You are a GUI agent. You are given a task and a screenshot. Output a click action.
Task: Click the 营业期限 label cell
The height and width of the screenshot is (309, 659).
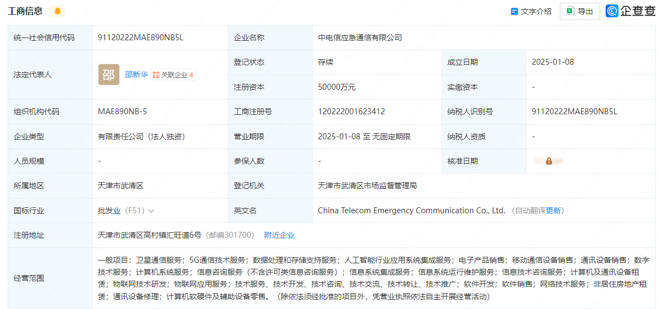point(270,137)
